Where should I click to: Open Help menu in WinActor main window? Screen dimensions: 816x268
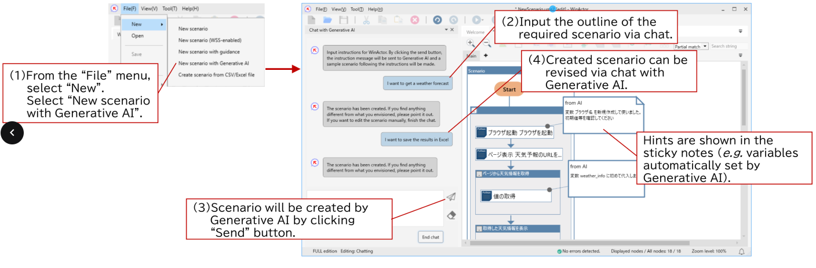click(x=376, y=9)
